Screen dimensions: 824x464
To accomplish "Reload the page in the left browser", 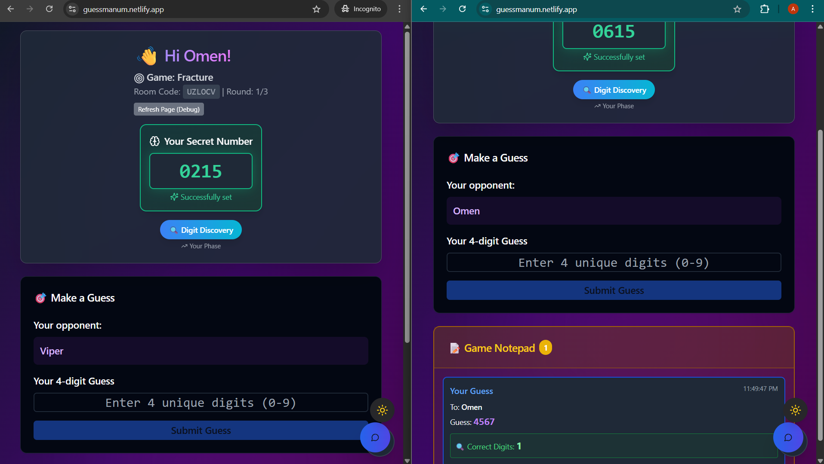I will pos(49,9).
